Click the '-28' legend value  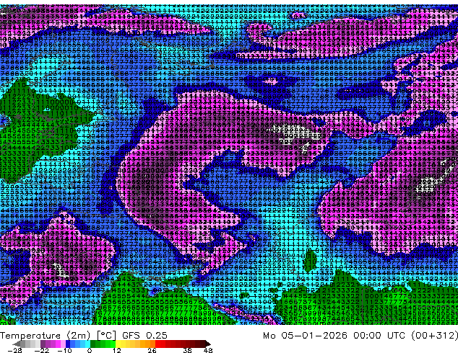pyautogui.click(x=14, y=350)
